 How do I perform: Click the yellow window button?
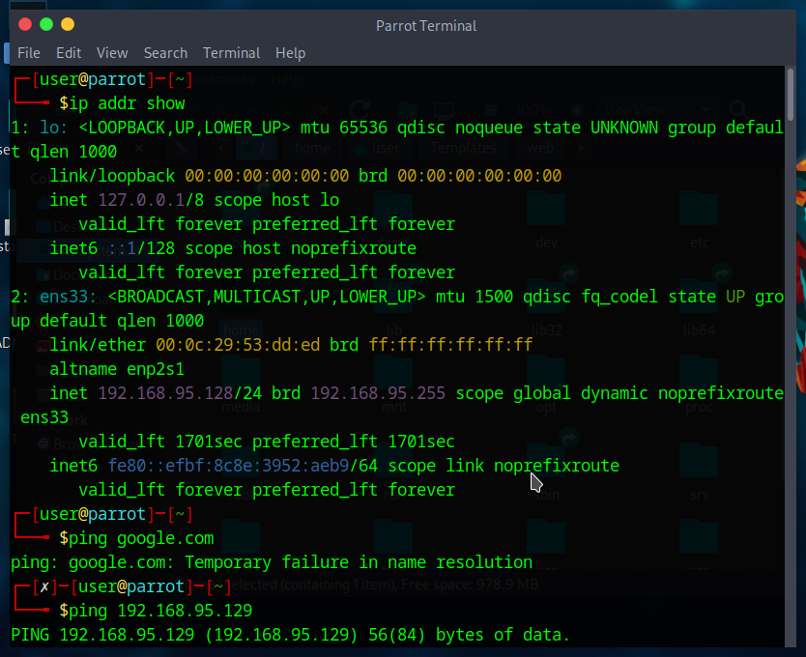tap(68, 24)
